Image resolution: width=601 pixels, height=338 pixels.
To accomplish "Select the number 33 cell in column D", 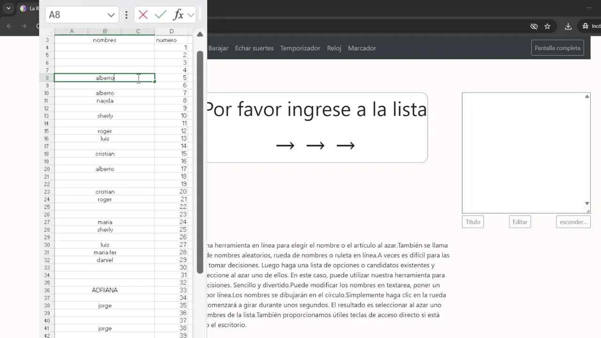I will point(171,290).
